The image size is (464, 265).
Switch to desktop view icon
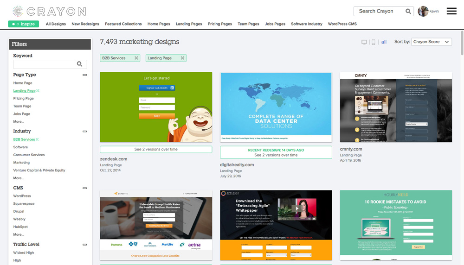tap(364, 42)
